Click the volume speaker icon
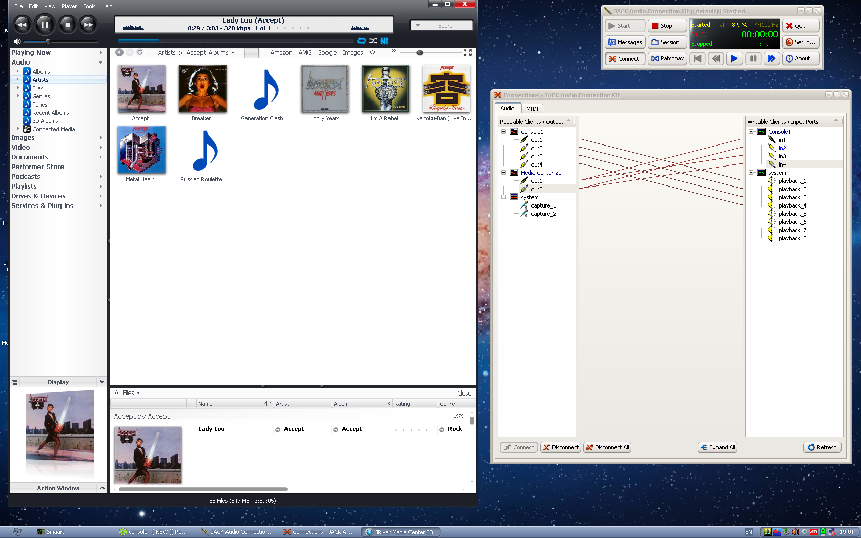Image resolution: width=861 pixels, height=538 pixels. coord(17,41)
